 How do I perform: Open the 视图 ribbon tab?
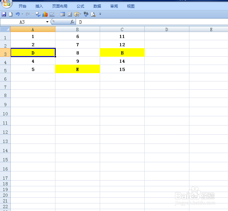(130, 6)
